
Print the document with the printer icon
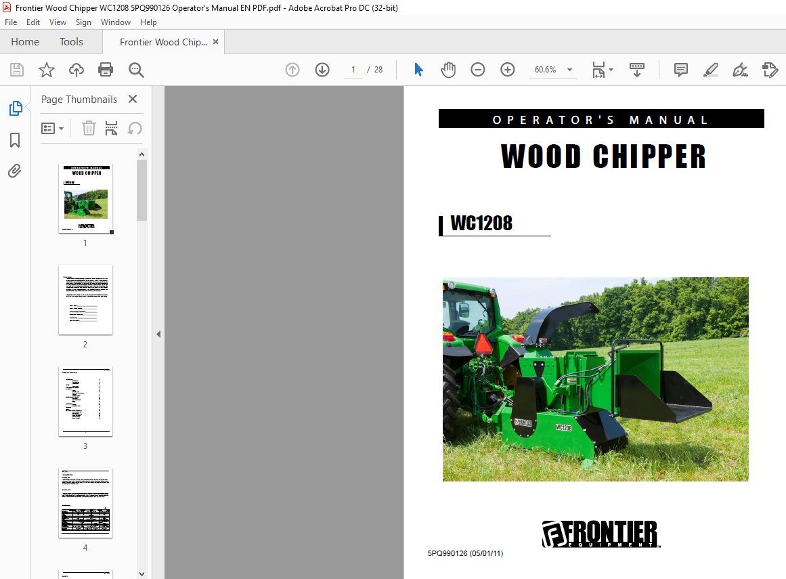click(106, 70)
